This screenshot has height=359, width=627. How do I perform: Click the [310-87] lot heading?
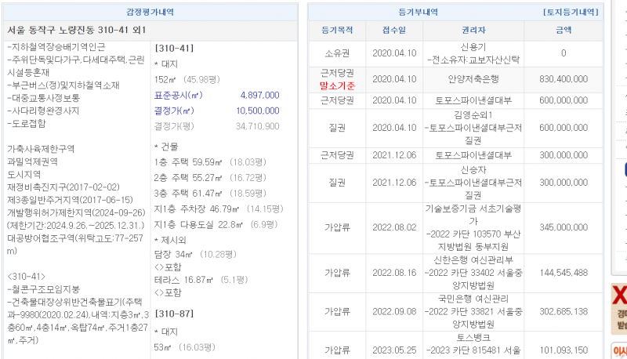click(x=175, y=314)
